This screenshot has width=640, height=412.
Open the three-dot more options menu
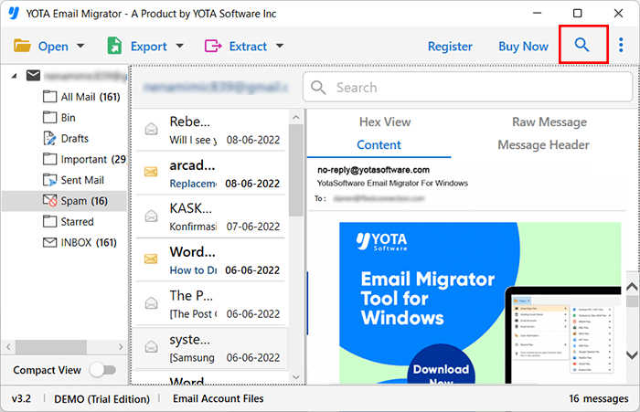[622, 46]
